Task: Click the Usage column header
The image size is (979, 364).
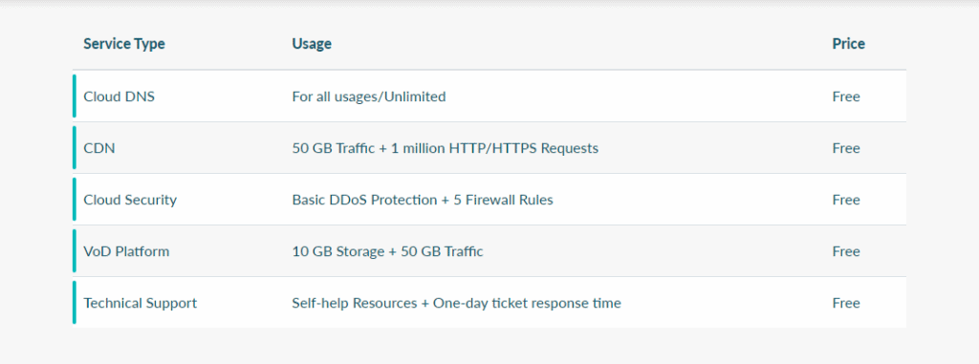Action: 312,44
